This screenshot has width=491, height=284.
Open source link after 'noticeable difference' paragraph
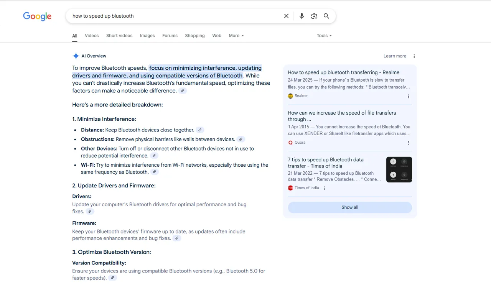point(183,91)
